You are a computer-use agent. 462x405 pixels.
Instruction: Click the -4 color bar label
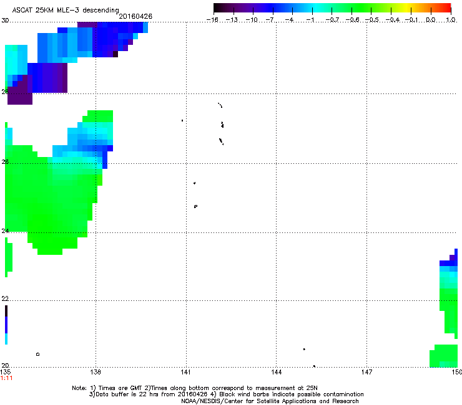pyautogui.click(x=290, y=20)
